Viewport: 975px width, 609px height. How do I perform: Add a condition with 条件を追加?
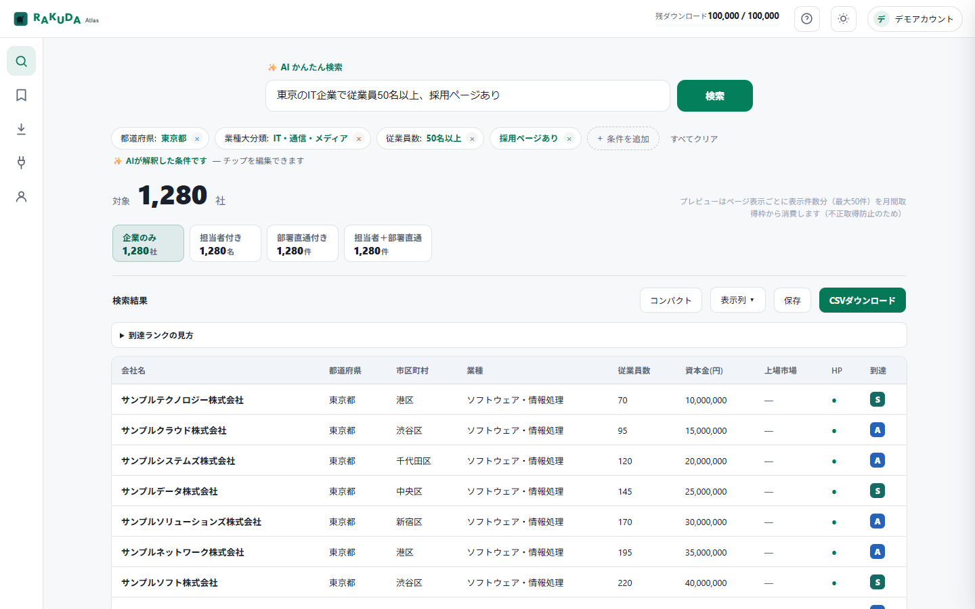click(623, 139)
